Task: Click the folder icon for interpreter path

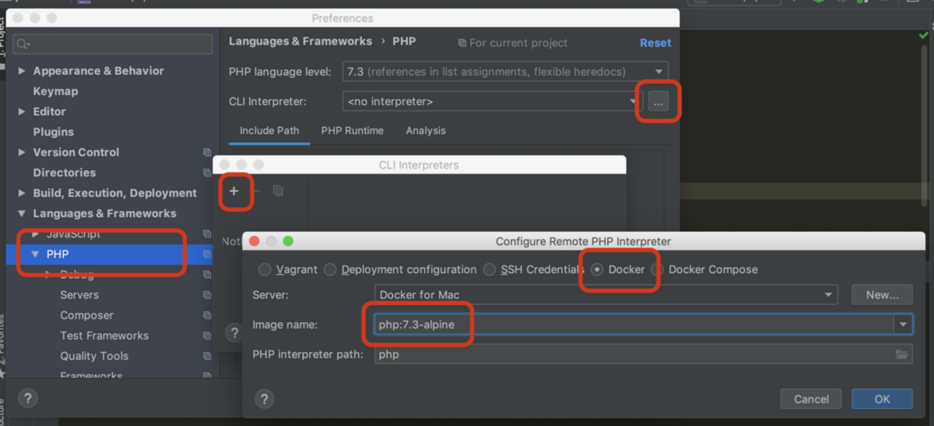Action: [902, 354]
